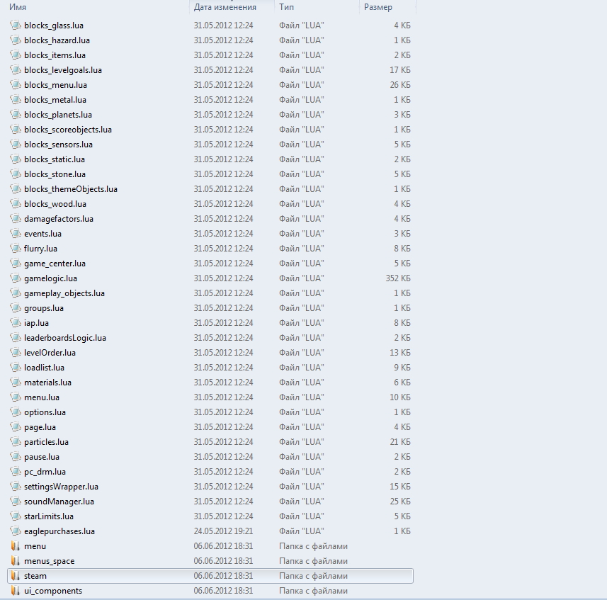Click the blocks_sensors.lua file icon
The height and width of the screenshot is (600, 607).
(15, 144)
